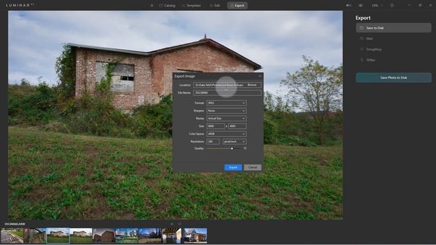This screenshot has width=436, height=245.
Task: Select the trees and sky thumbnail
Action: click(x=150, y=236)
